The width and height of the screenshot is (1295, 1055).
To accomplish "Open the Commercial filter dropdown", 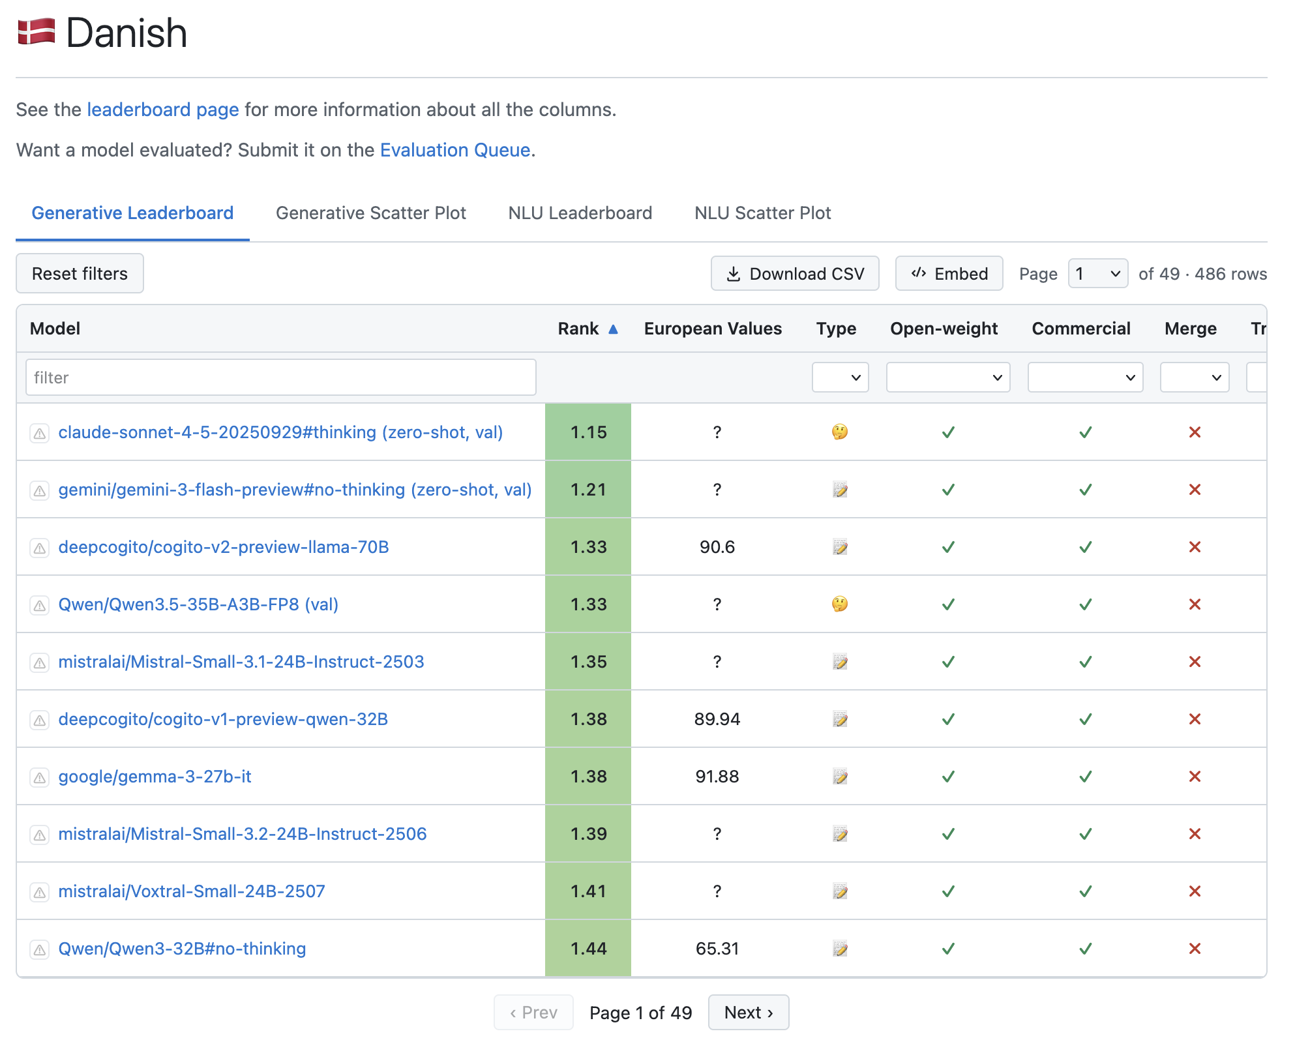I will click(x=1085, y=378).
